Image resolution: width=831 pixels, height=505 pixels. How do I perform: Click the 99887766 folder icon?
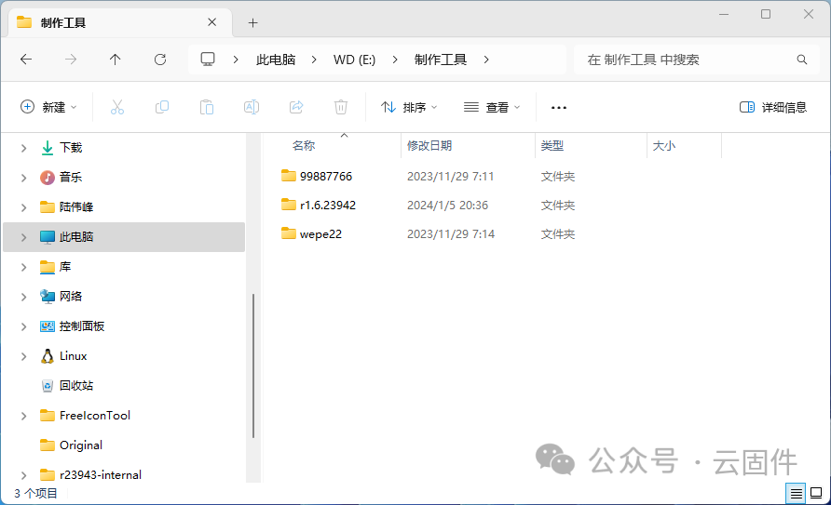[289, 176]
